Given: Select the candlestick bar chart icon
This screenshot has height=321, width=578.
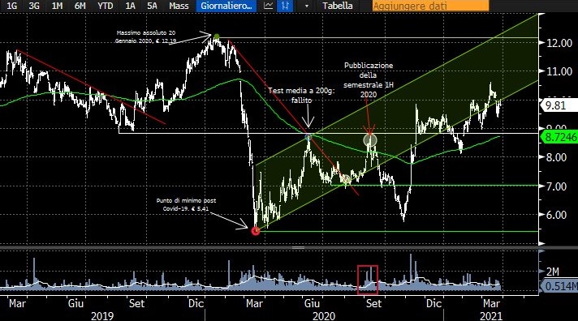Looking at the screenshot, I should (285, 6).
